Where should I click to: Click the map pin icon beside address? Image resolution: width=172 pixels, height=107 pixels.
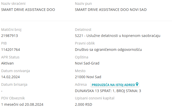coord(137,84)
